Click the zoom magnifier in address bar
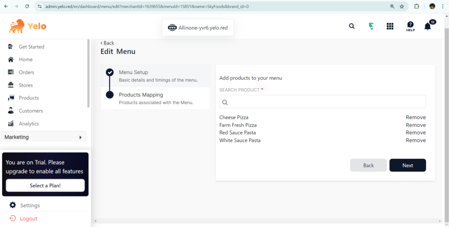 pos(392,6)
